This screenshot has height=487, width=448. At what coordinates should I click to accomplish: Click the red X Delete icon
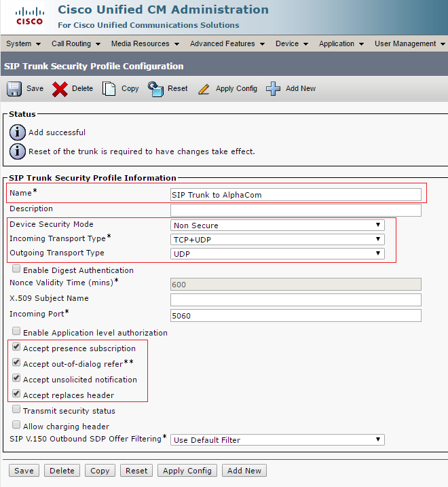(x=60, y=90)
